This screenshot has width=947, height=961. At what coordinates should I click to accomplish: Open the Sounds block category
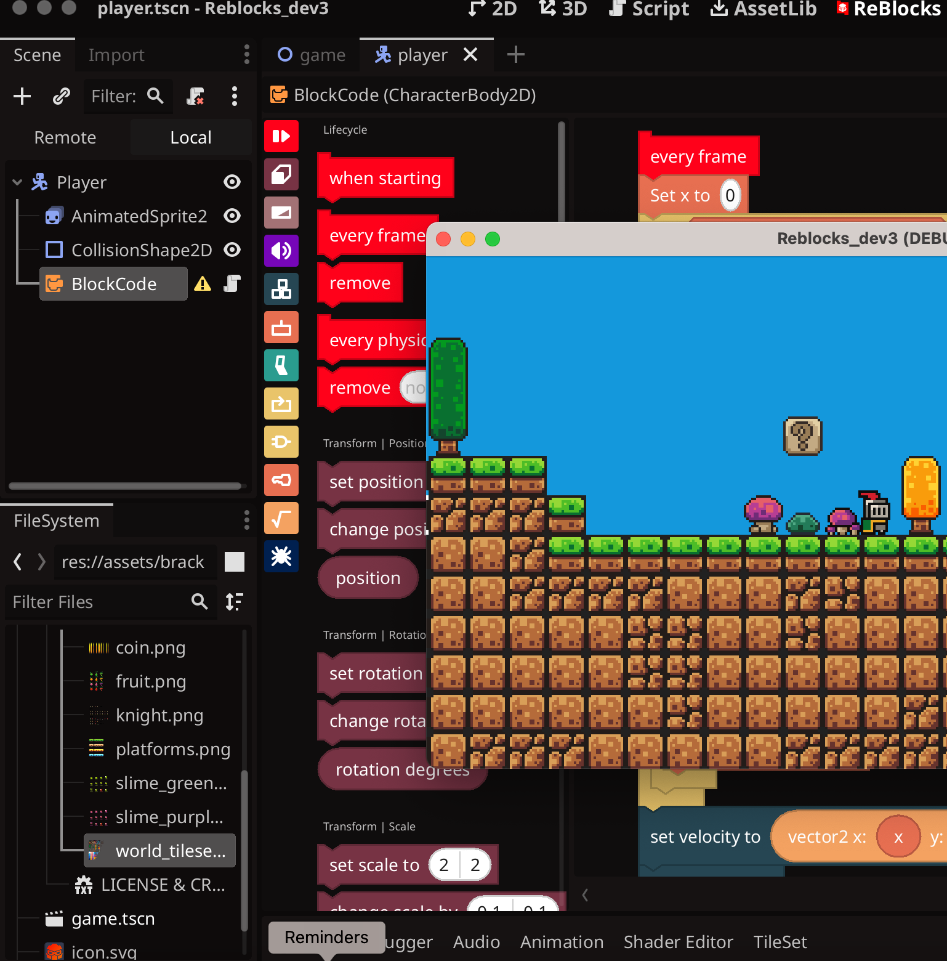281,251
